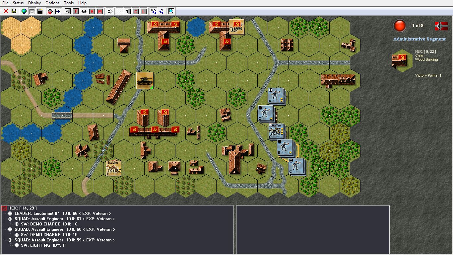Select the Soviet motorcycle unit counter
This screenshot has height=255, width=453.
236,27
